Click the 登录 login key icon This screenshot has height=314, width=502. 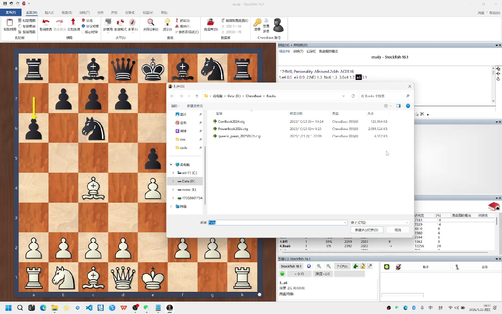(257, 22)
